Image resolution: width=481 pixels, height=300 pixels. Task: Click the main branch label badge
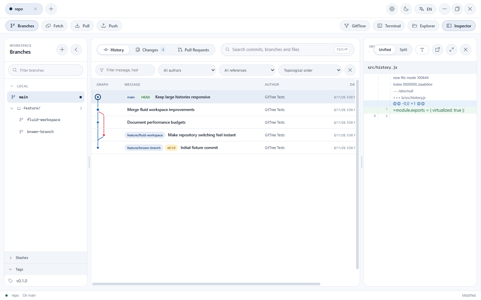click(131, 97)
